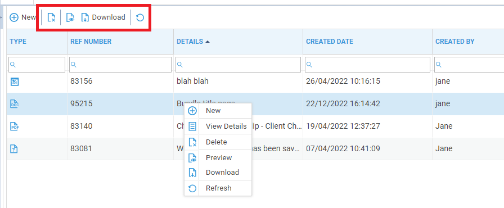Click 'jane' in the 83156 row
The height and width of the screenshot is (208, 504).
click(x=443, y=82)
